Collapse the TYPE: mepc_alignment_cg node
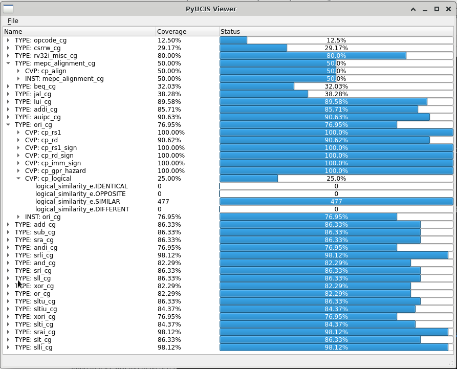This screenshot has height=369, width=457. [x=8, y=63]
